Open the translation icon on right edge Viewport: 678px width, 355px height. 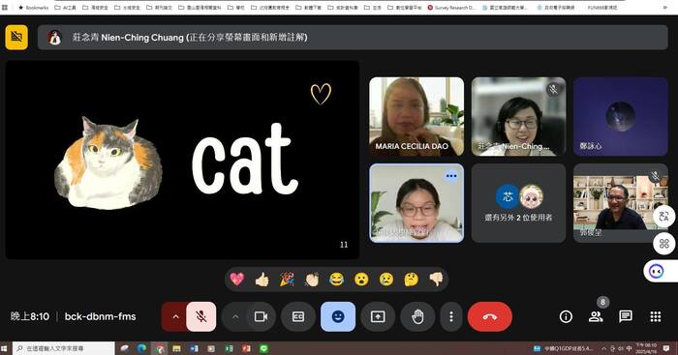663,216
